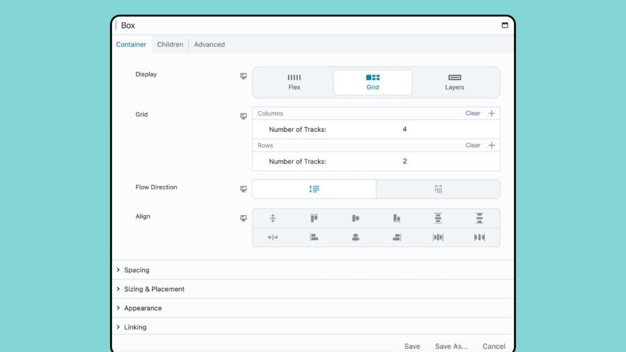Image resolution: width=626 pixels, height=352 pixels.
Task: Keep vertical flow direction selected
Action: click(x=314, y=189)
